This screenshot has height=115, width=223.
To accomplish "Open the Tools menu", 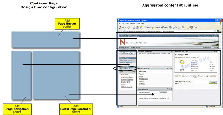I will point(138,23).
